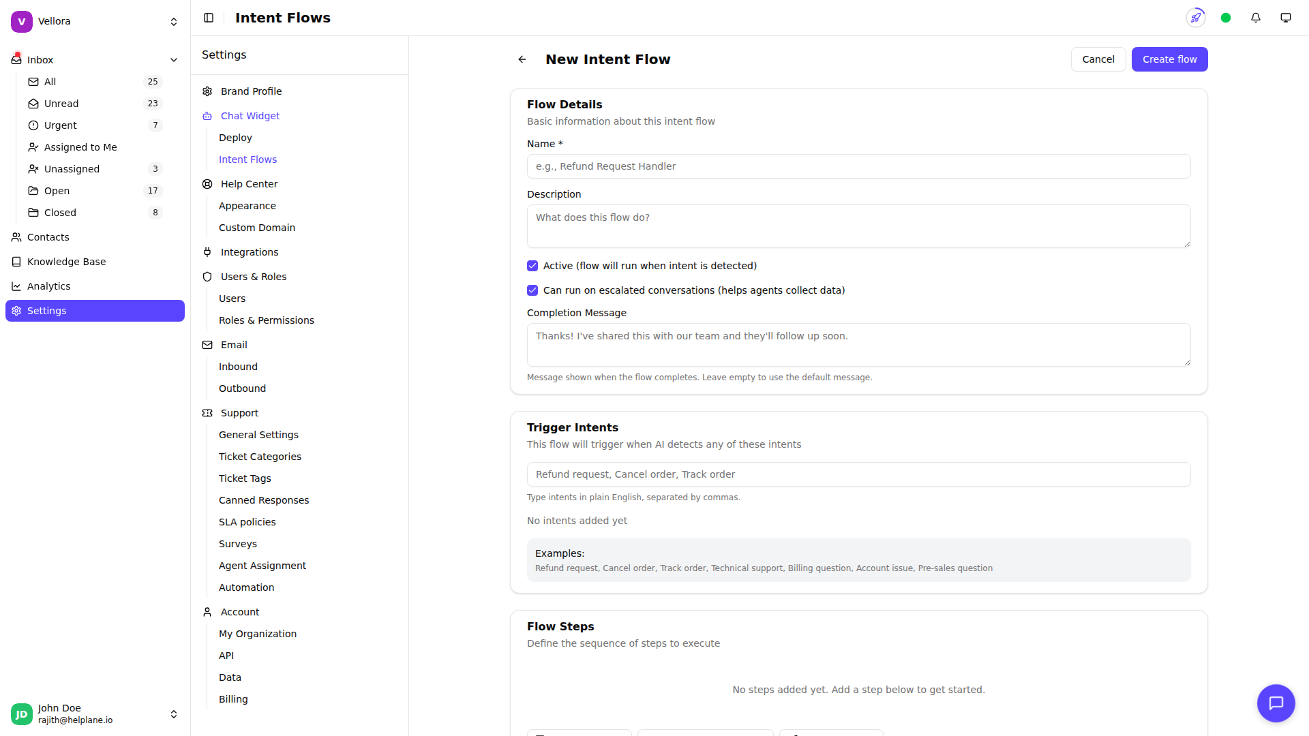This screenshot has height=736, width=1309.
Task: Click the Integrations plug icon
Action: pyautogui.click(x=207, y=252)
